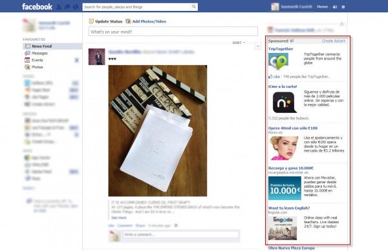Select Add Photos/Video tab
This screenshot has height=251, width=388.
149,21
